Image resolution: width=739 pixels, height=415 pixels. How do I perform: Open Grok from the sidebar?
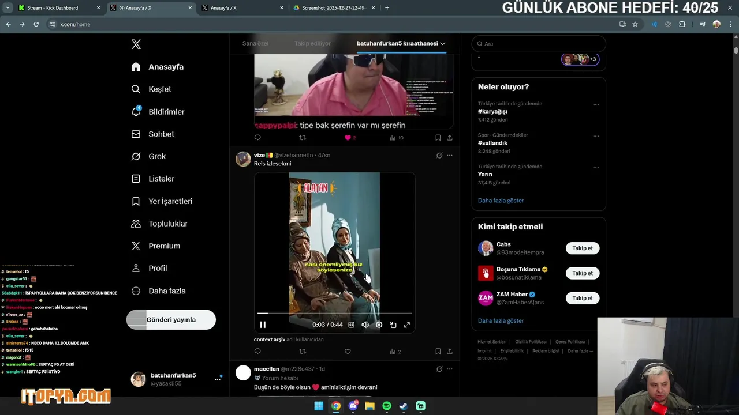(x=148, y=157)
